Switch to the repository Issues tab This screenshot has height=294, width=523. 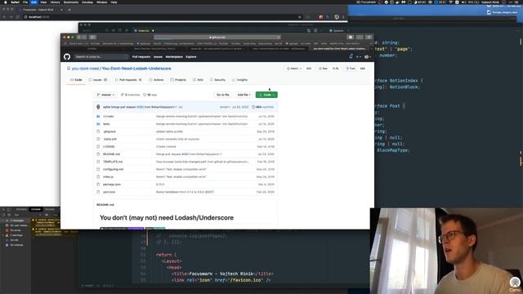point(98,80)
